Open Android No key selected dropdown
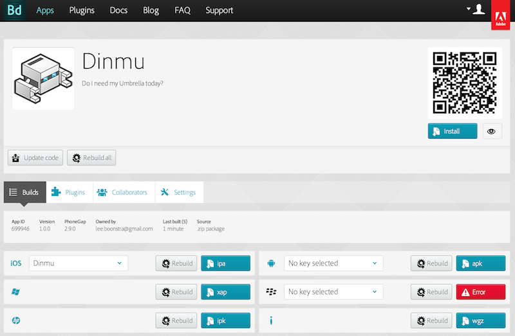The image size is (515, 336). click(333, 263)
